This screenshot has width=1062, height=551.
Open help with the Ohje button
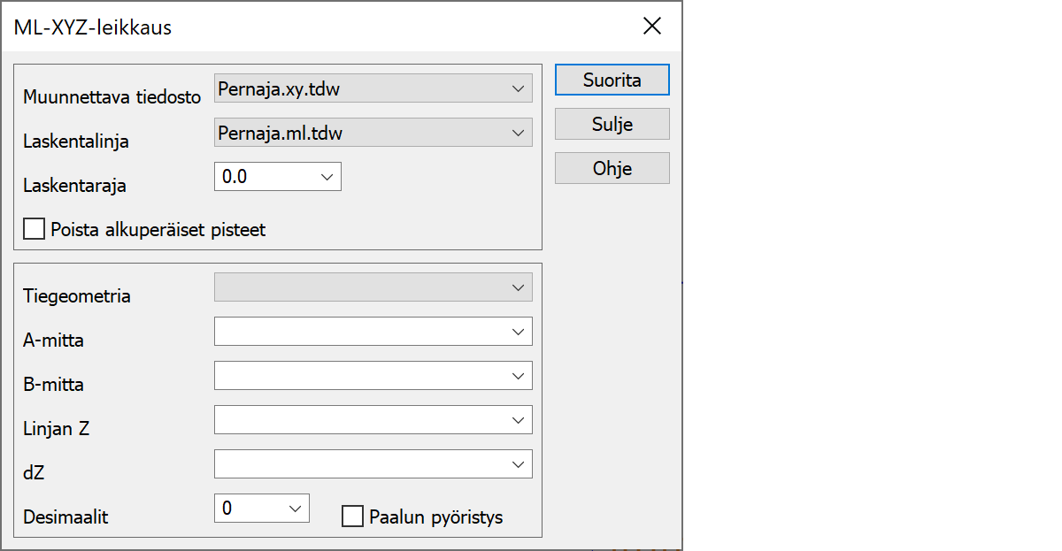click(x=612, y=168)
